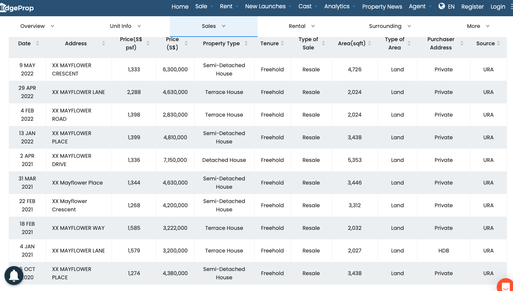Sort by Area(sqft) column arrows
The width and height of the screenshot is (513, 291).
click(x=370, y=43)
